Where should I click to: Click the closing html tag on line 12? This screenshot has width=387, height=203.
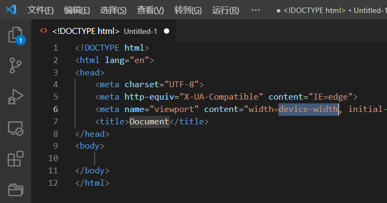[92, 183]
